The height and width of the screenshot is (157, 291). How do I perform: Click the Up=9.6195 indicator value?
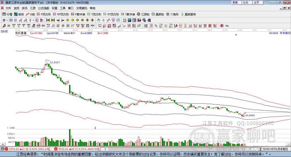pos(53,33)
